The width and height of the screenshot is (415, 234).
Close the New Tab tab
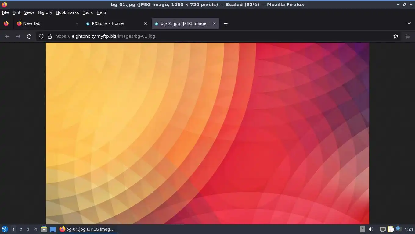point(77,23)
